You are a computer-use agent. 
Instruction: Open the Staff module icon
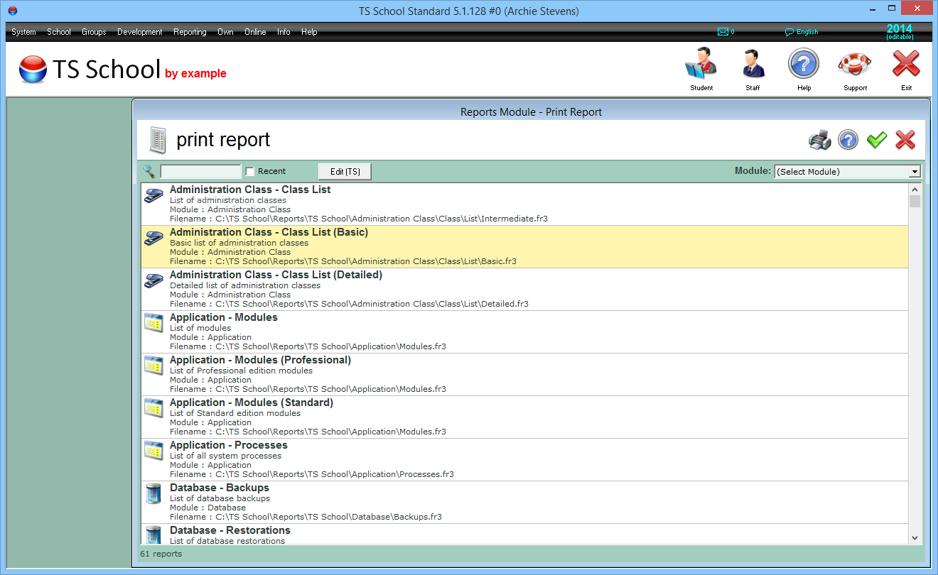pyautogui.click(x=753, y=64)
